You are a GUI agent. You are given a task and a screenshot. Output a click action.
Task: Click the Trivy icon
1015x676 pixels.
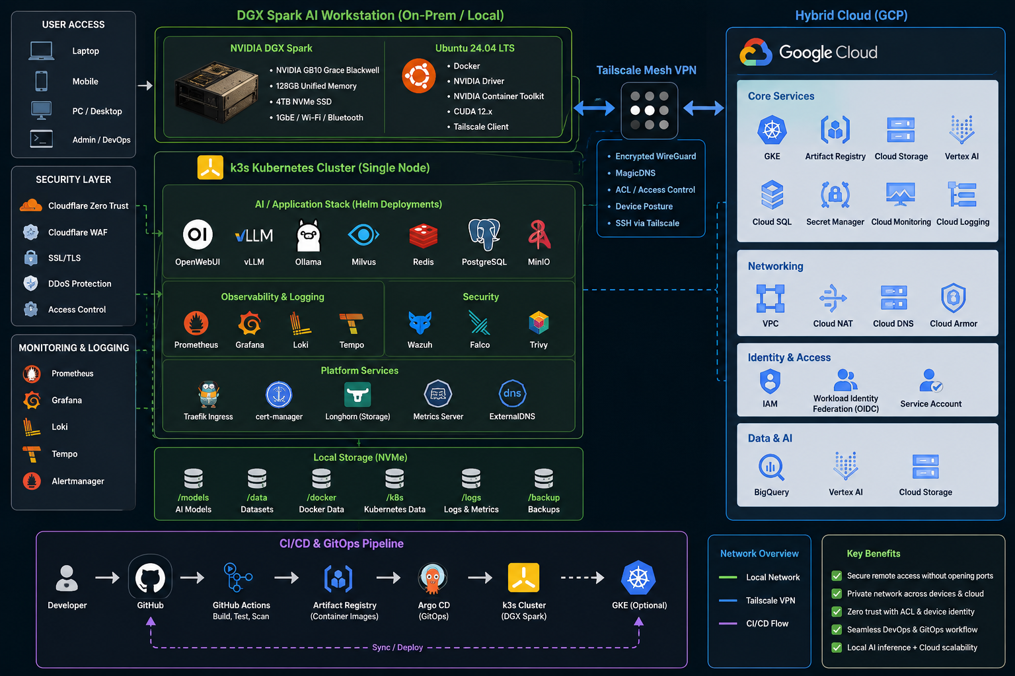tap(539, 322)
